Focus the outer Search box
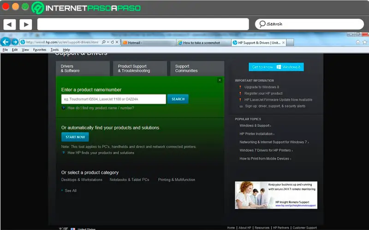 pos(309,24)
